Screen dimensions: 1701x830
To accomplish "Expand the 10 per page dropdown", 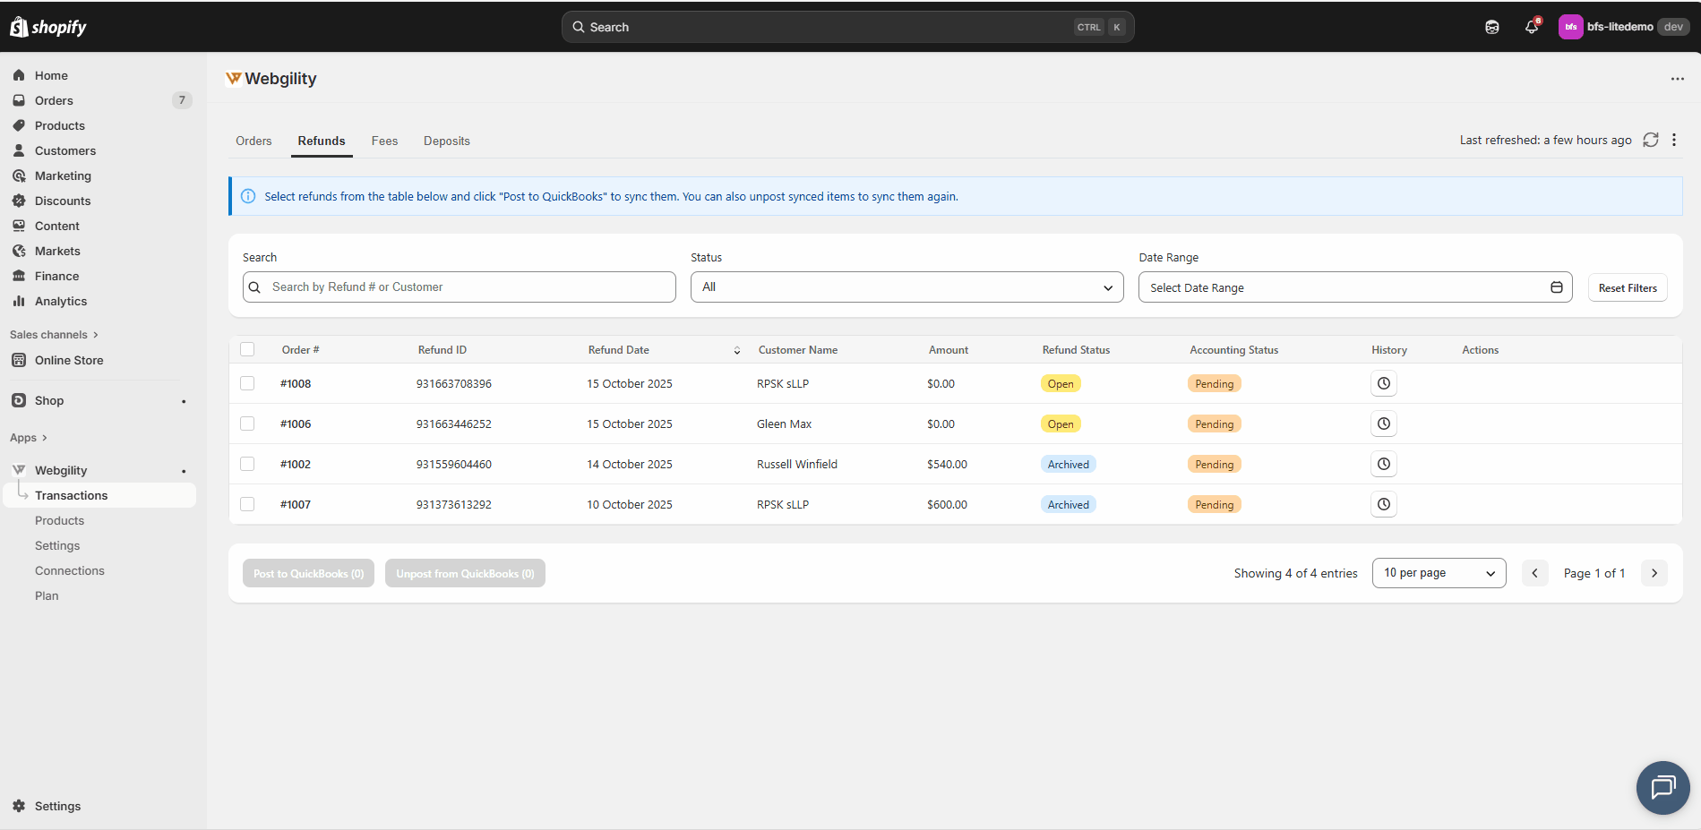I will click(x=1439, y=573).
